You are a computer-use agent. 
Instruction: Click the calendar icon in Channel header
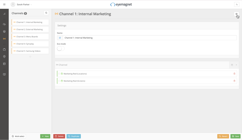tap(232, 65)
